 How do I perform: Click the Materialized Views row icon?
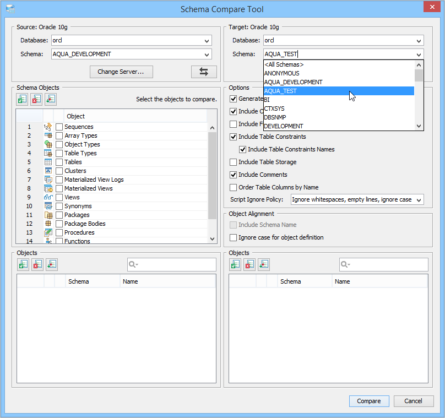pos(48,188)
